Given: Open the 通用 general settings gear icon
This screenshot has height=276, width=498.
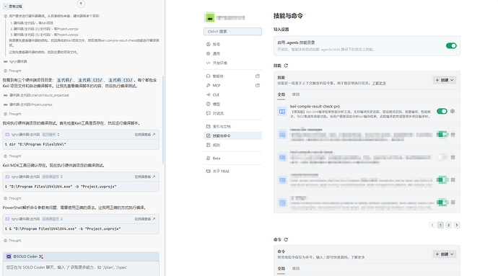Looking at the screenshot, I should pos(209,53).
